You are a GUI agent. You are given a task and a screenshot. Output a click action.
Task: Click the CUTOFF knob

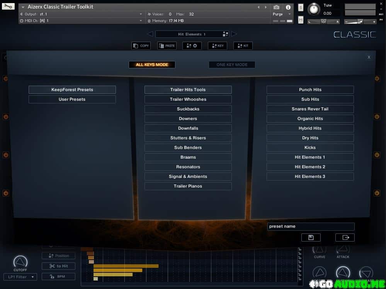click(x=20, y=262)
